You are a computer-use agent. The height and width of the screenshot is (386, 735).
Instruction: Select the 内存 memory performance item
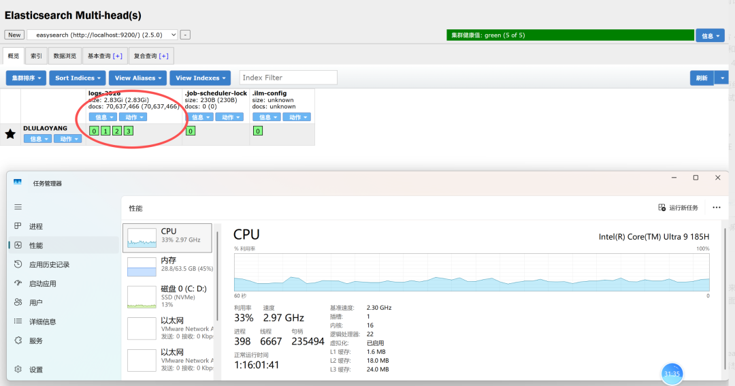tap(167, 266)
